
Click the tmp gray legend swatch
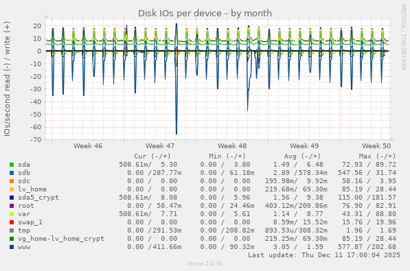[12, 231]
